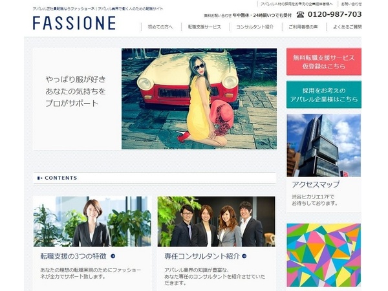The height and width of the screenshot is (291, 388).
Task: Open 転職支援サービス menu item
Action: pos(204,27)
